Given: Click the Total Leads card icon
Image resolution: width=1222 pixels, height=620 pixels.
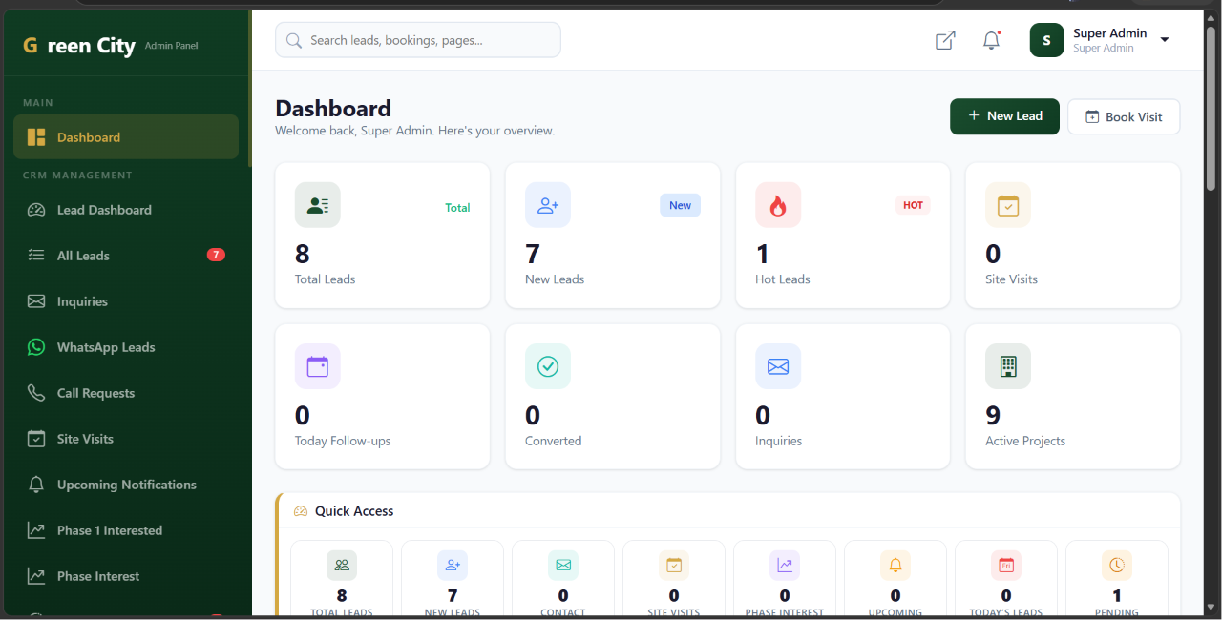Looking at the screenshot, I should (x=318, y=205).
